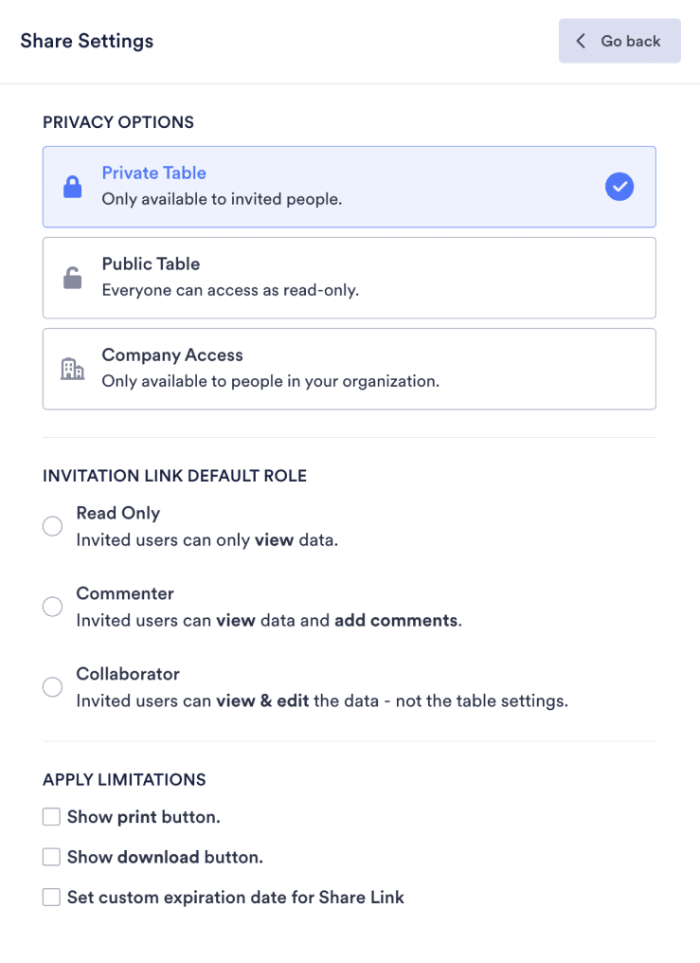Click the open padlock icon beside Public Table
The width and height of the screenshot is (700, 963).
72,277
